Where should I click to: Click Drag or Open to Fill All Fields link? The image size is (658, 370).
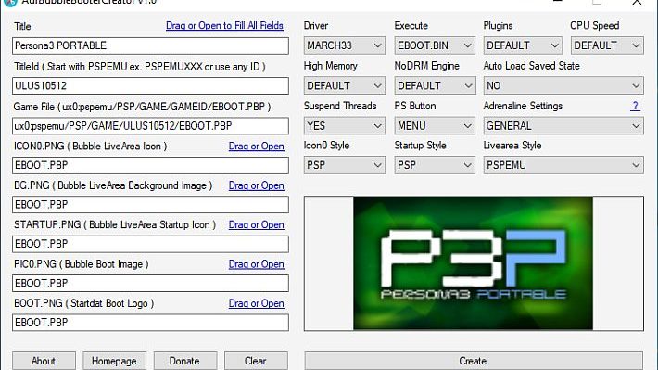[x=224, y=26]
